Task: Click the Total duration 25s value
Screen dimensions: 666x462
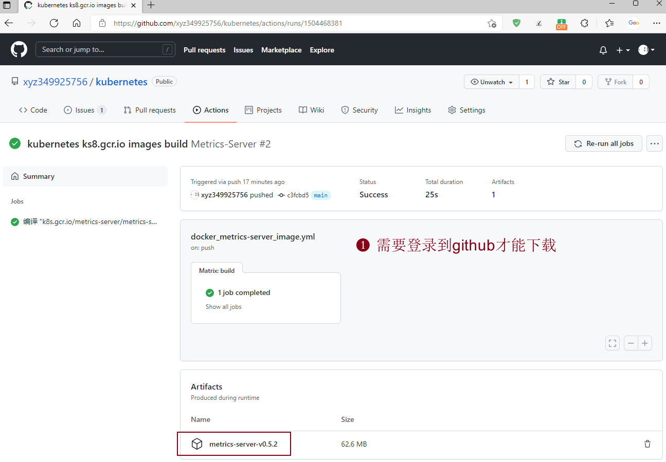Action: pyautogui.click(x=431, y=195)
